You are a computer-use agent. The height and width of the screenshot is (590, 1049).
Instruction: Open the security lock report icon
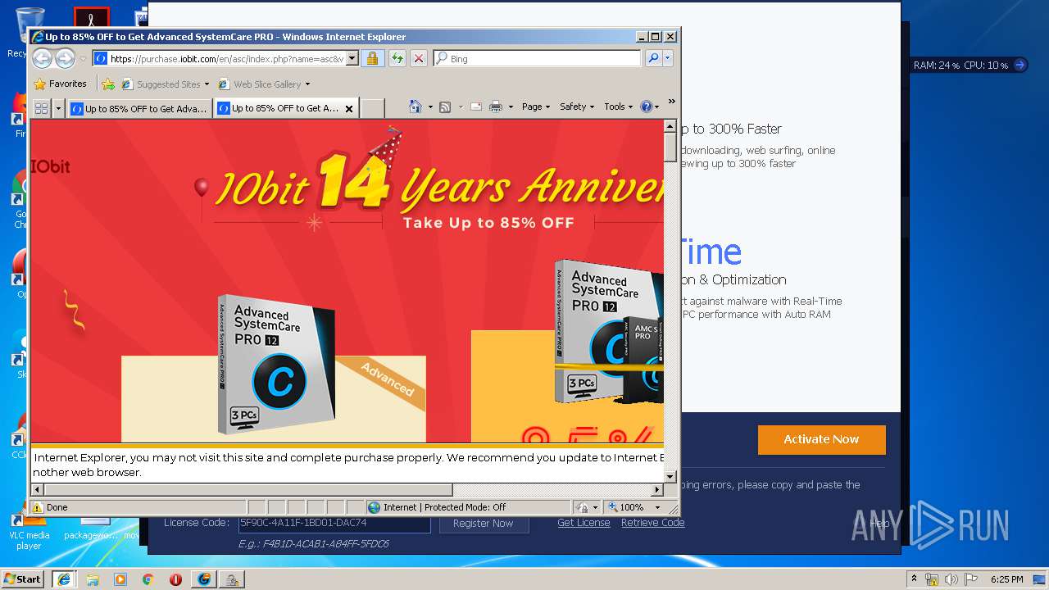373,58
